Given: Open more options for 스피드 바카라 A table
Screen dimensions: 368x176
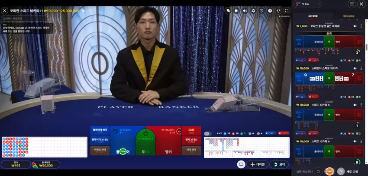Looking at the screenshot, I should tap(361, 141).
